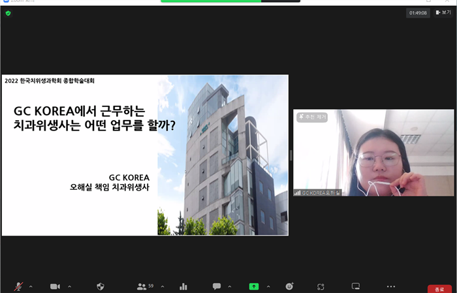Click the shared building photo on the slide

223,155
